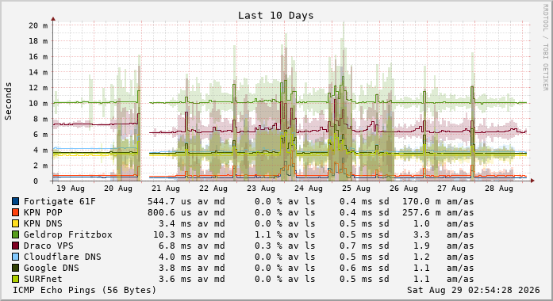Click the '24 Aug' x-axis date label
This screenshot has width=553, height=301.
click(309, 189)
